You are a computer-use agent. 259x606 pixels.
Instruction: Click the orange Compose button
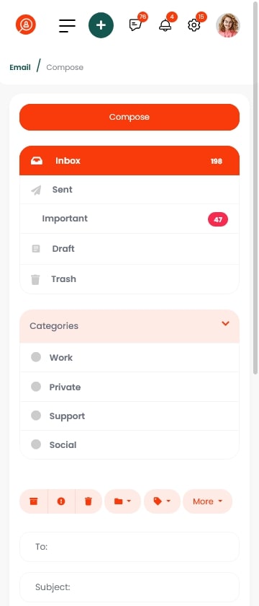point(129,117)
